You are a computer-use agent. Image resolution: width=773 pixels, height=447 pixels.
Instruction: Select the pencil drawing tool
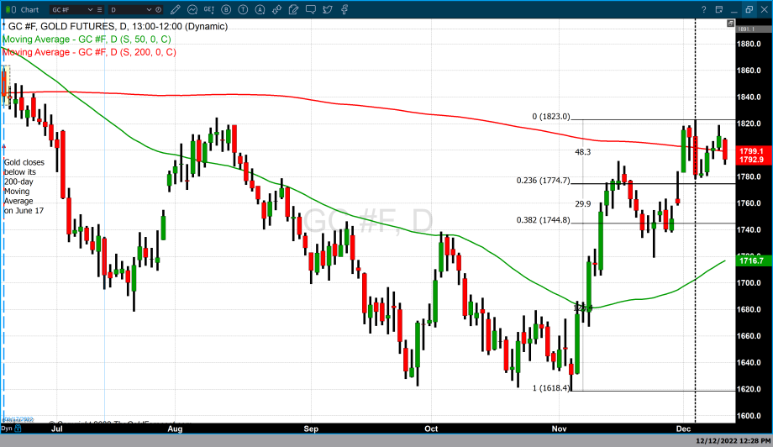(176, 9)
